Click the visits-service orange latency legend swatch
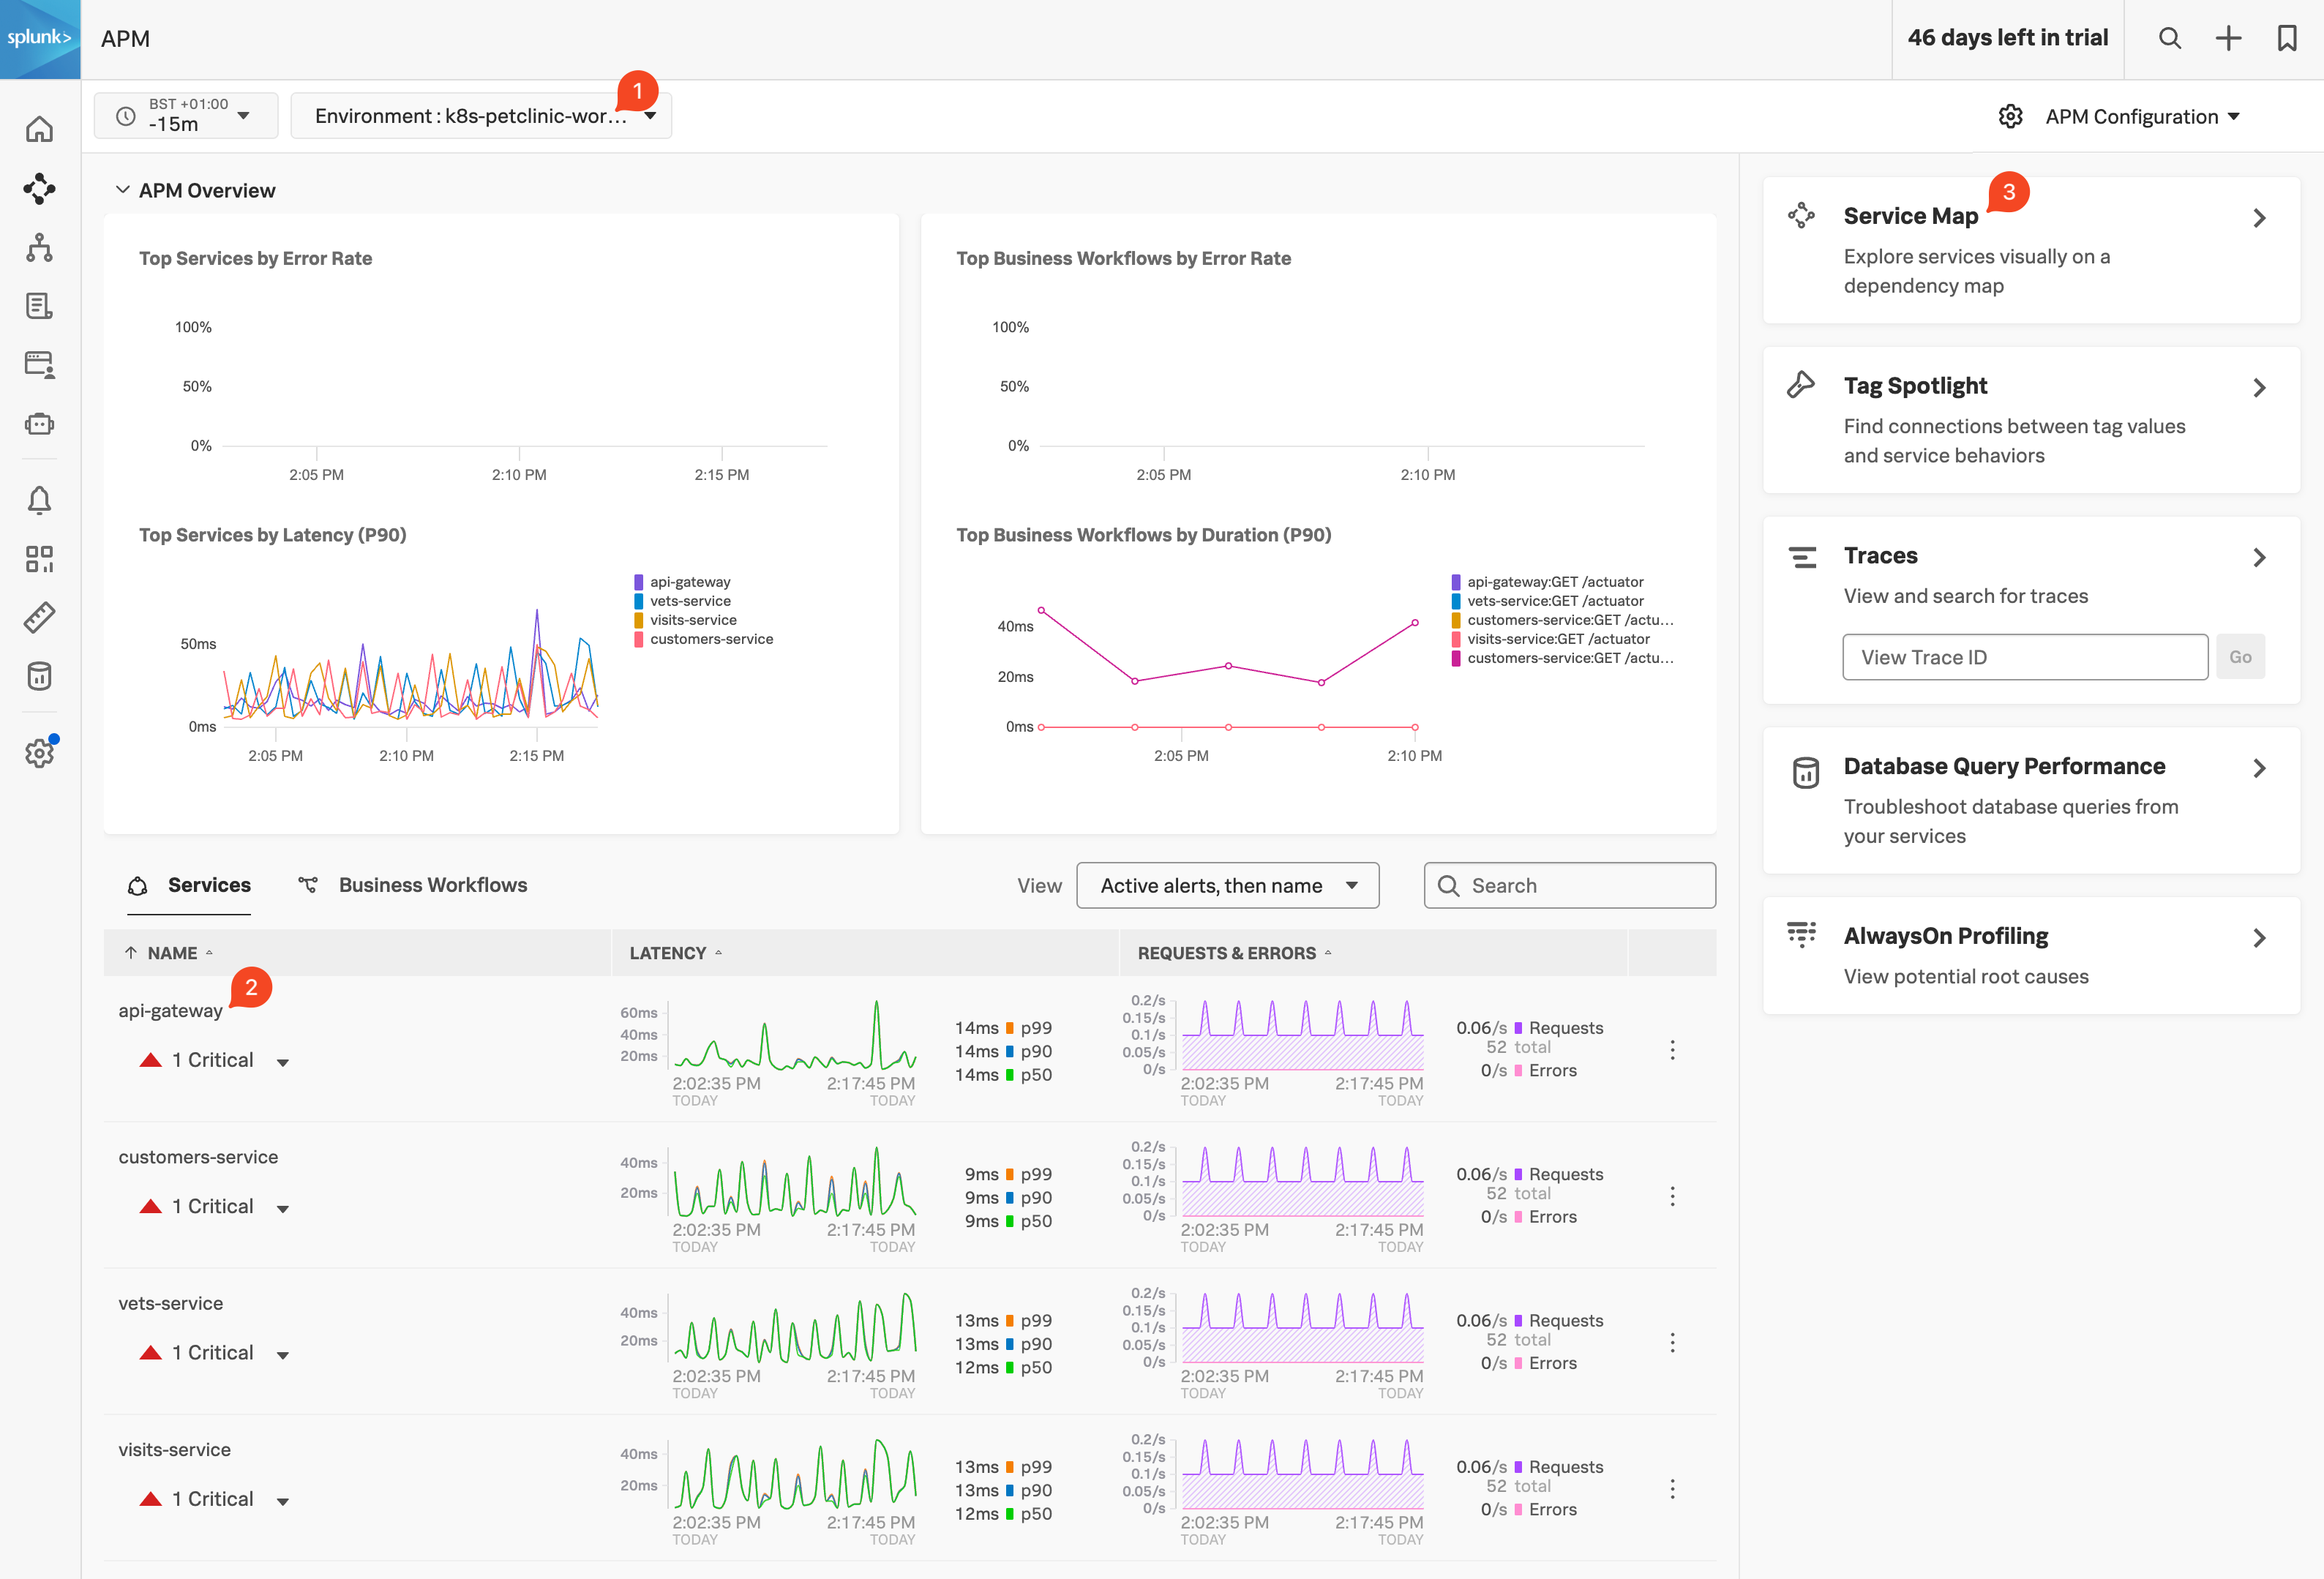The width and height of the screenshot is (2324, 1579). 638,620
